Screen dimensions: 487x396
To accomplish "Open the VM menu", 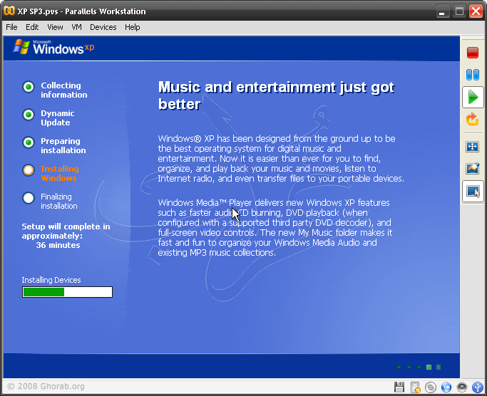I will [76, 27].
